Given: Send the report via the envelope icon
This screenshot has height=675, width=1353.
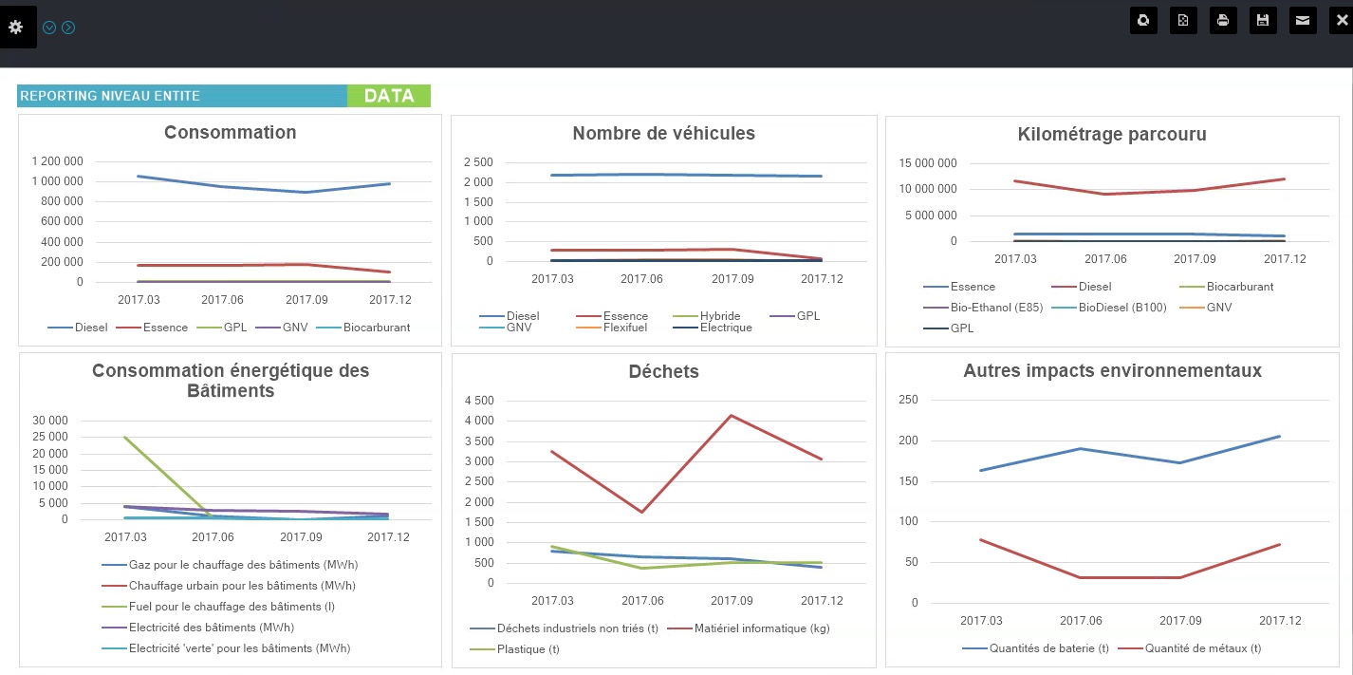Looking at the screenshot, I should [1303, 20].
